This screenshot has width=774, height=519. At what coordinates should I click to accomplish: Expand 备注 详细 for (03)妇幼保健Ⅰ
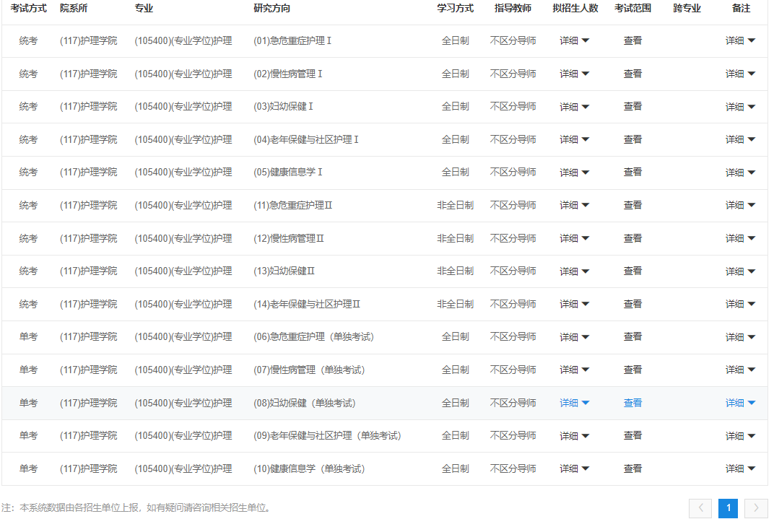tap(740, 107)
